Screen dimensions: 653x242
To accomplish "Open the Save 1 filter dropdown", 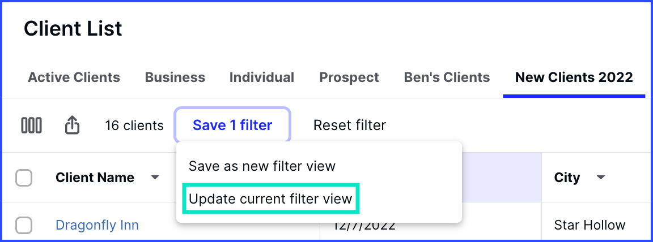I will [x=232, y=125].
